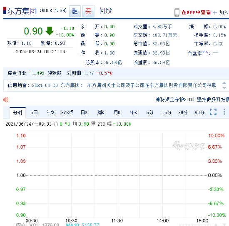Image resolution: width=229 pixels, height=226 pixels.
Task: Select the 30分 chart tab
Action: pos(183,112)
